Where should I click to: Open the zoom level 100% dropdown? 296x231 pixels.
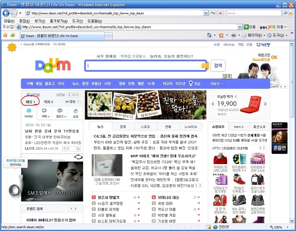coord(287,227)
